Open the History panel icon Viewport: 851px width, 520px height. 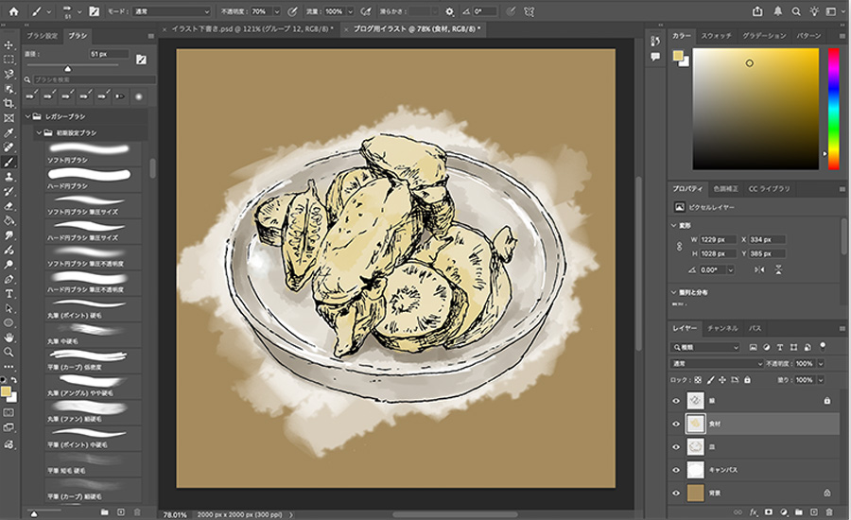[x=654, y=41]
